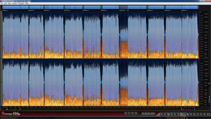
Task: Click the orange spectrogram icon on the balance slider
Action: click(20, 109)
